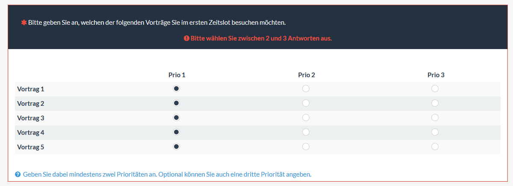
Task: Choose Prio 3 for Vortrag 2
Action: click(435, 103)
